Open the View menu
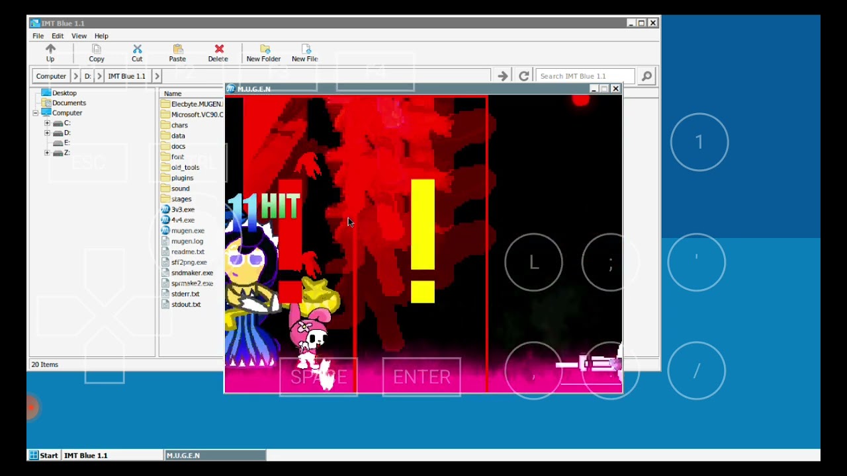Screen dimensions: 847x476 tap(79, 36)
